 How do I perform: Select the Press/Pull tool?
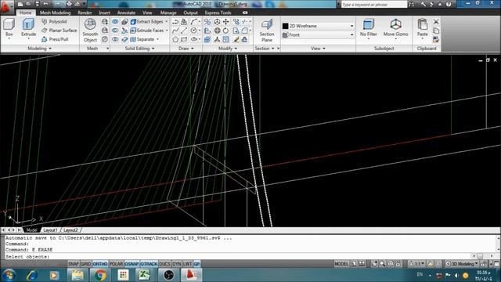coord(55,39)
